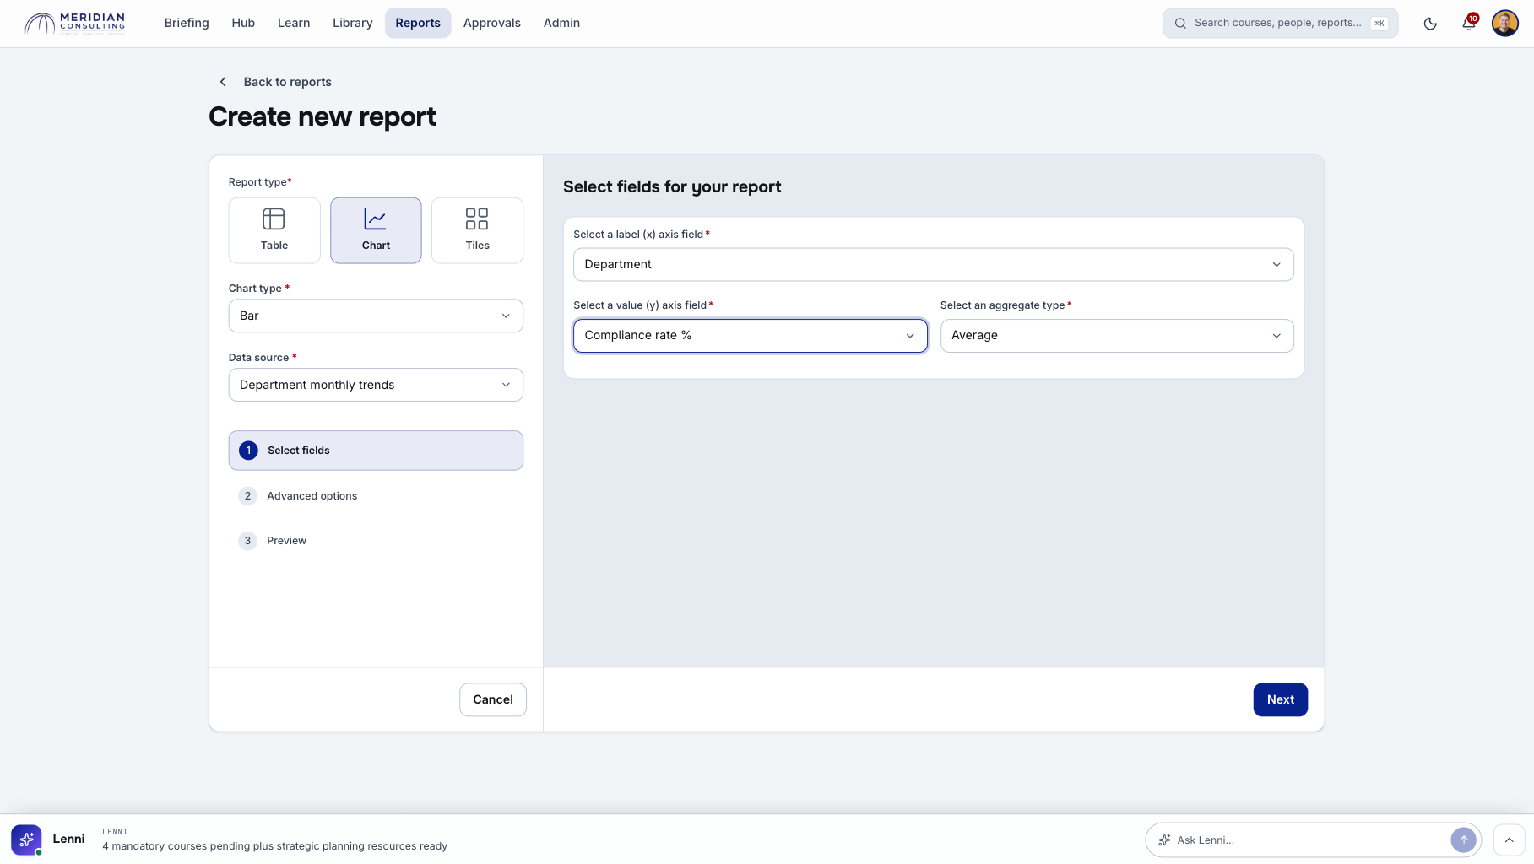Click the search keyboard shortcut badge

click(1380, 24)
